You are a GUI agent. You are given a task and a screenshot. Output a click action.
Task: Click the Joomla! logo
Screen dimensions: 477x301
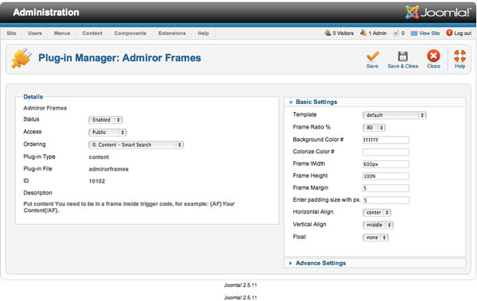click(x=438, y=12)
